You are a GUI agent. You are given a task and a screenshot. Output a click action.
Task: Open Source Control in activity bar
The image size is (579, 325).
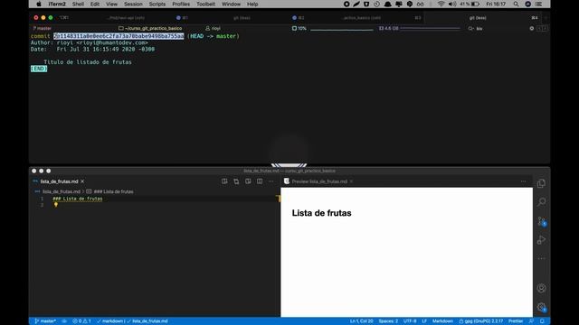pos(541,221)
